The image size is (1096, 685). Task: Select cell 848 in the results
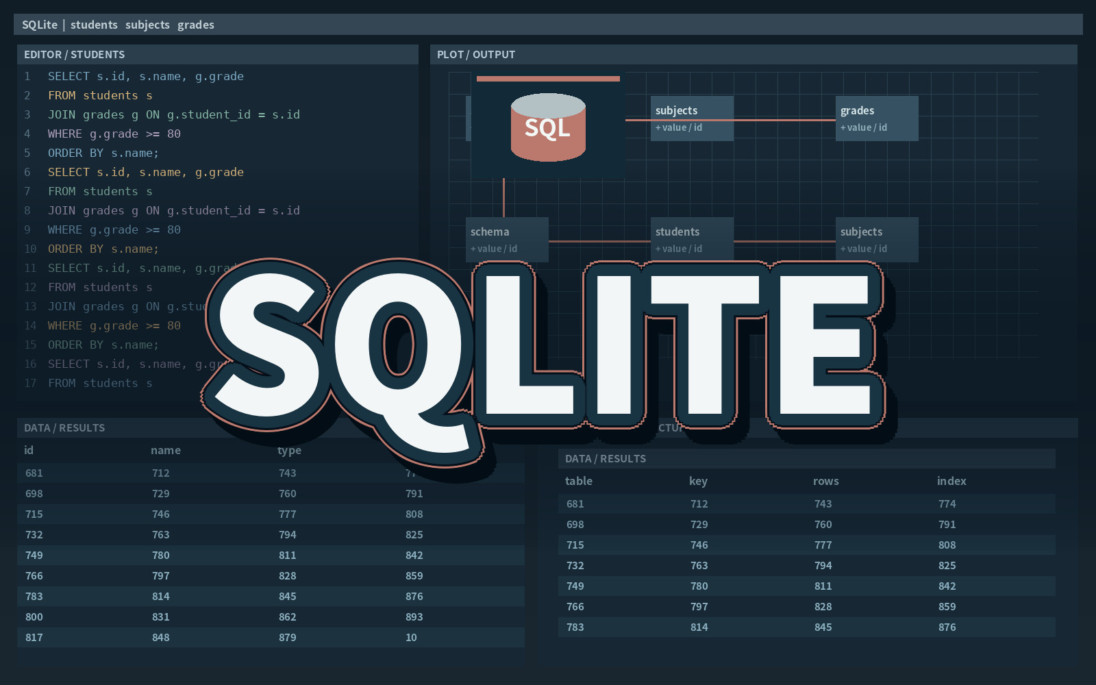click(161, 637)
